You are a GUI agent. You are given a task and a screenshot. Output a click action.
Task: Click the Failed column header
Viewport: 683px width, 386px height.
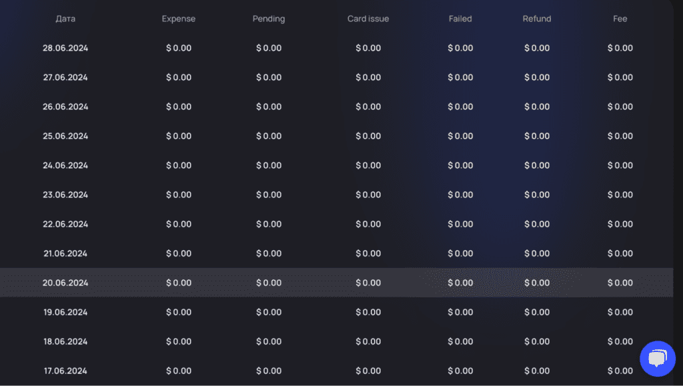click(460, 19)
